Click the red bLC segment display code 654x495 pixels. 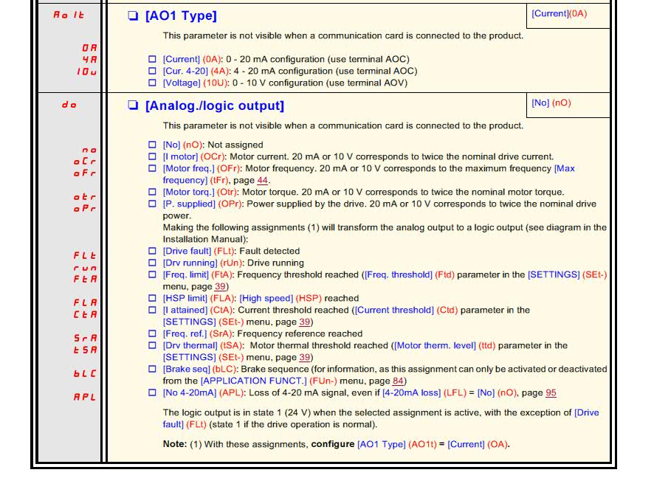[85, 373]
